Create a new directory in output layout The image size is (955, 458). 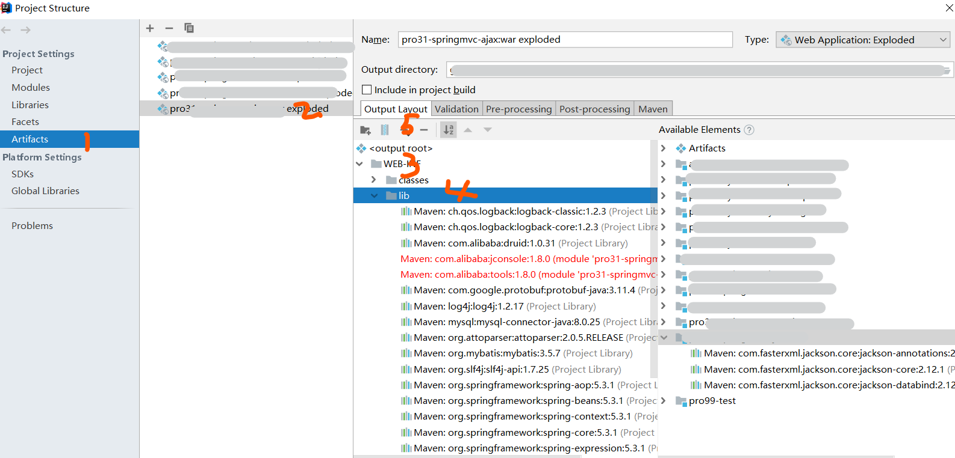click(x=365, y=130)
